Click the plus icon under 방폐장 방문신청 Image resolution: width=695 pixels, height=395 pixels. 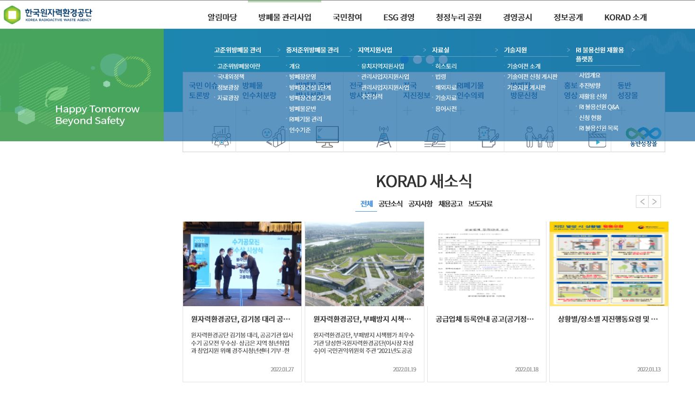(x=515, y=111)
